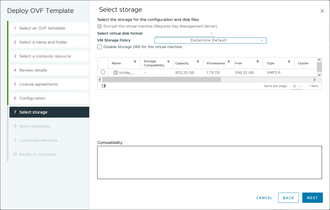This screenshot has width=330, height=210.
Task: Click the Storage Compatibility column header
Action: (154, 63)
